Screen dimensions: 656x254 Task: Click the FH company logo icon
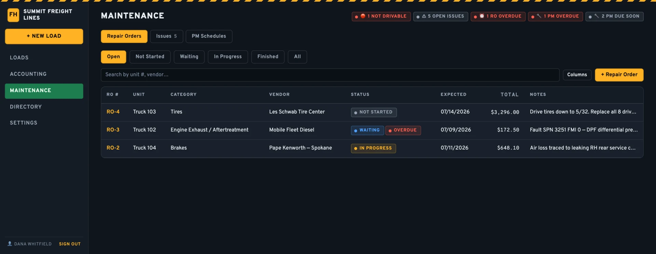pyautogui.click(x=13, y=15)
